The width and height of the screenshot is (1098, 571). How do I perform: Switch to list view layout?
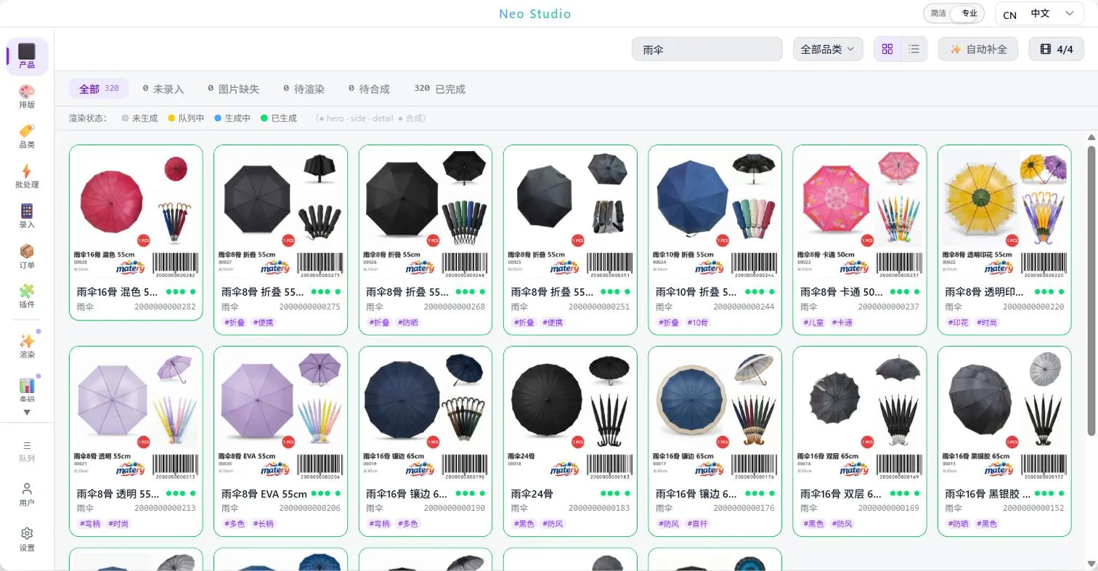[914, 49]
